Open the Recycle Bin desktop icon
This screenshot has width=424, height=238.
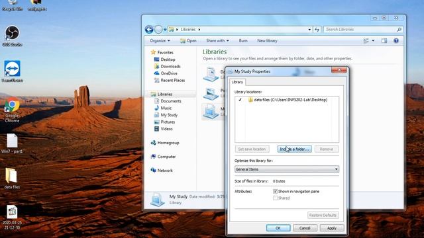[12, 5]
